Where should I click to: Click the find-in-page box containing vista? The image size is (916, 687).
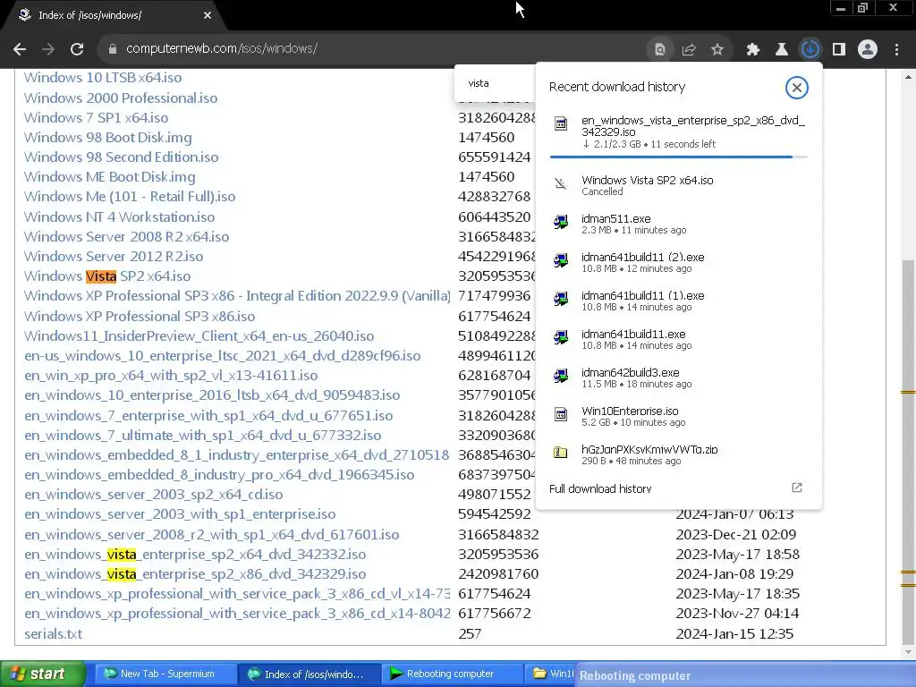(494, 83)
